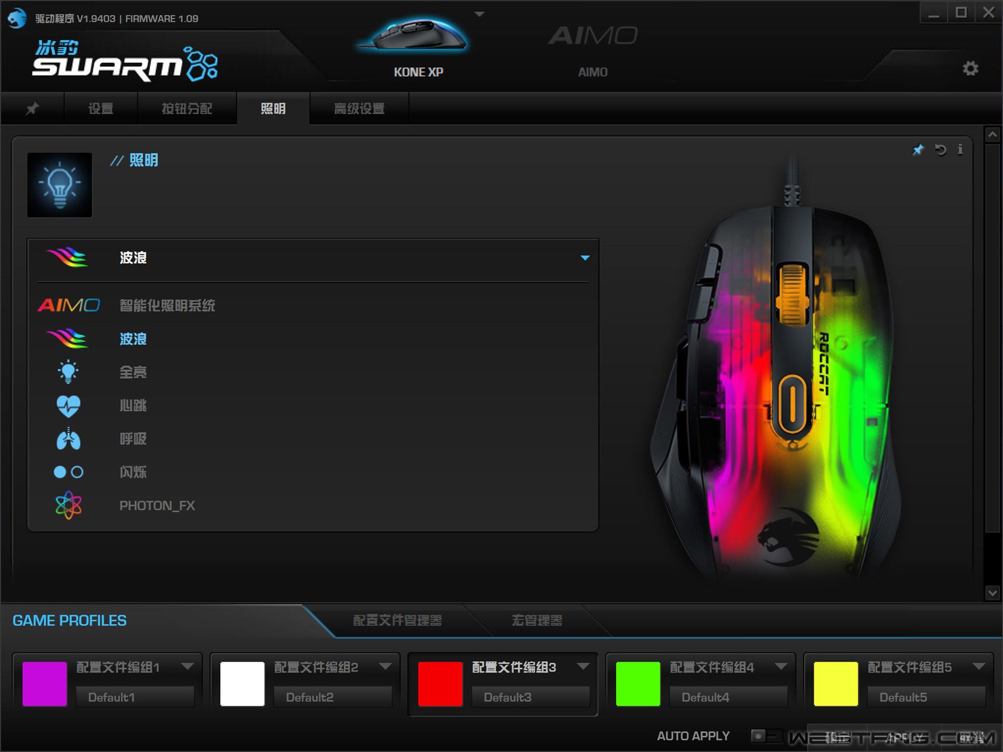Collapse the 波浪 lighting effect dropdown
1003x752 pixels.
(x=585, y=258)
